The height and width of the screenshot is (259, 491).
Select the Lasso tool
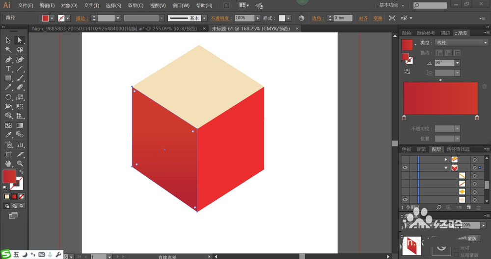tap(20, 49)
